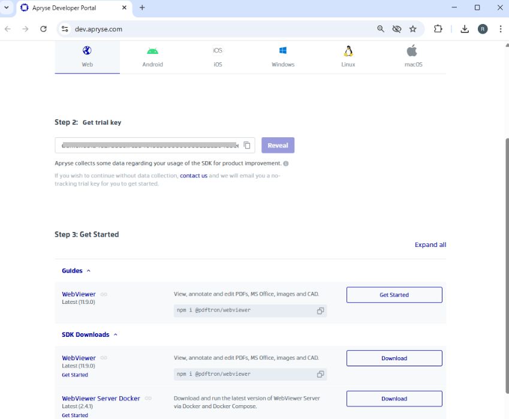Viewport: 509px width, 419px height.
Task: Click Expand all link
Action: 430,245
